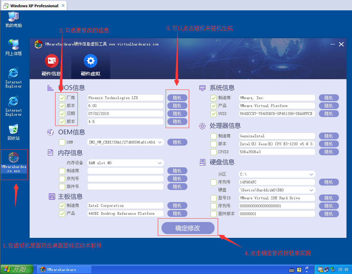Expand the 硬盘 Harddisk0 dropdown
Image resolution: width=352 pixels, height=274 pixels.
[311, 190]
